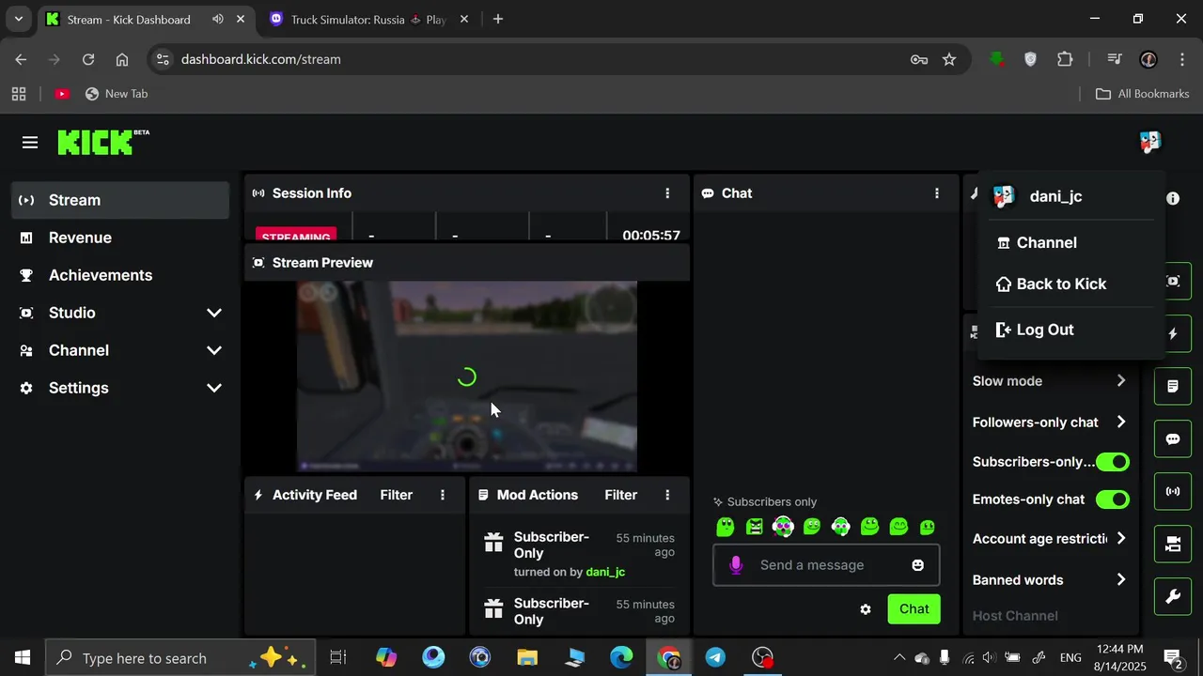Click the lightning bolt widget icon in right rail
Screen dimensions: 1203x676
click(1173, 333)
